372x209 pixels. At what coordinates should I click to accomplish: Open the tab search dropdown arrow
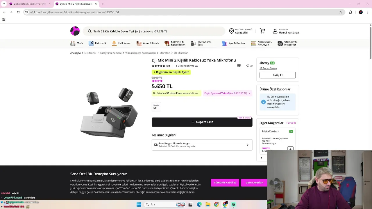click(4, 4)
